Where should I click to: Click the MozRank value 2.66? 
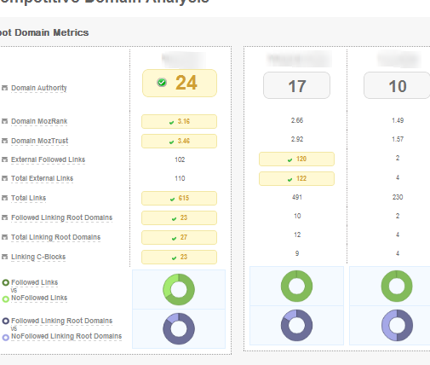(297, 120)
